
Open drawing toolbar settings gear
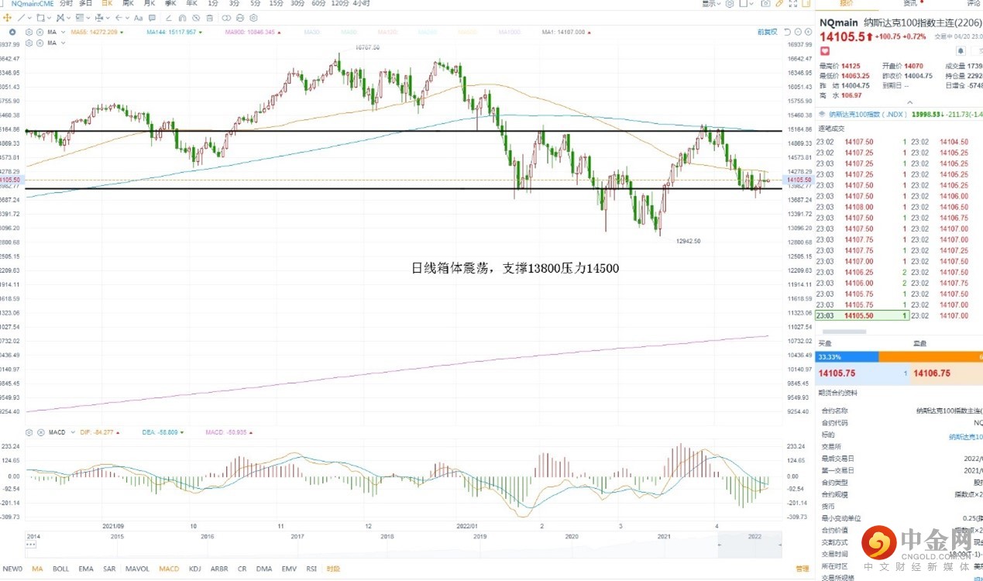click(253, 18)
